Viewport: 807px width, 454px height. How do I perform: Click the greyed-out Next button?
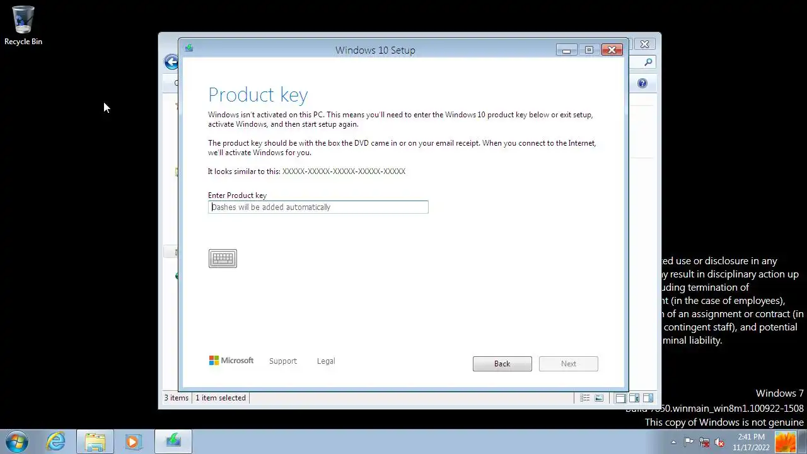coord(569,364)
